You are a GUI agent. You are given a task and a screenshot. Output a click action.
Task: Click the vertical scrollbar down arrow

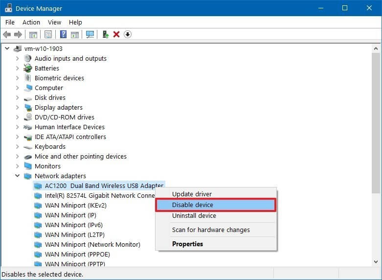click(376, 261)
